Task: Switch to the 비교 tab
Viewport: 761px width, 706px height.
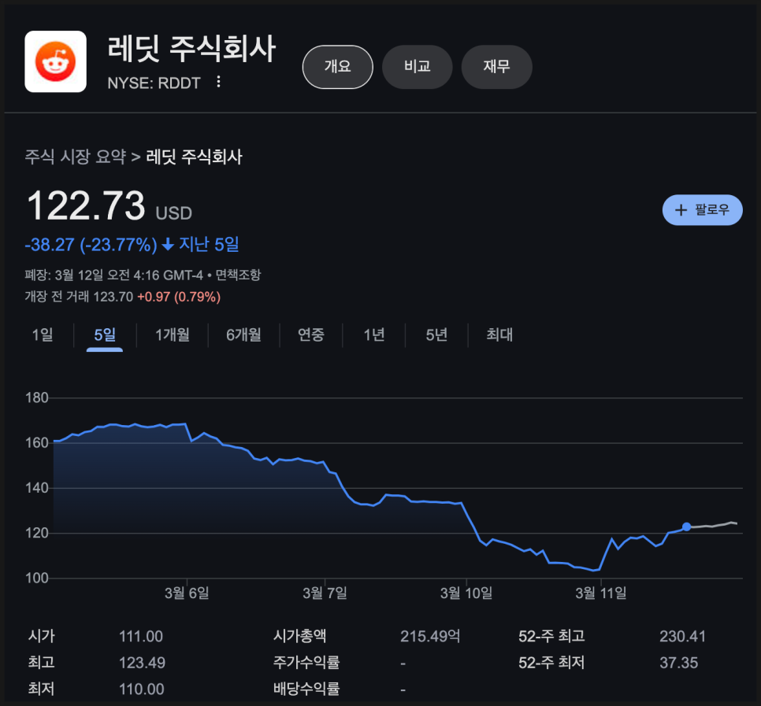Action: pyautogui.click(x=418, y=67)
